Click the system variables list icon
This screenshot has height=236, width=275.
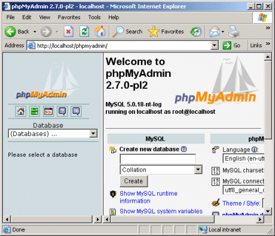[x=113, y=212]
